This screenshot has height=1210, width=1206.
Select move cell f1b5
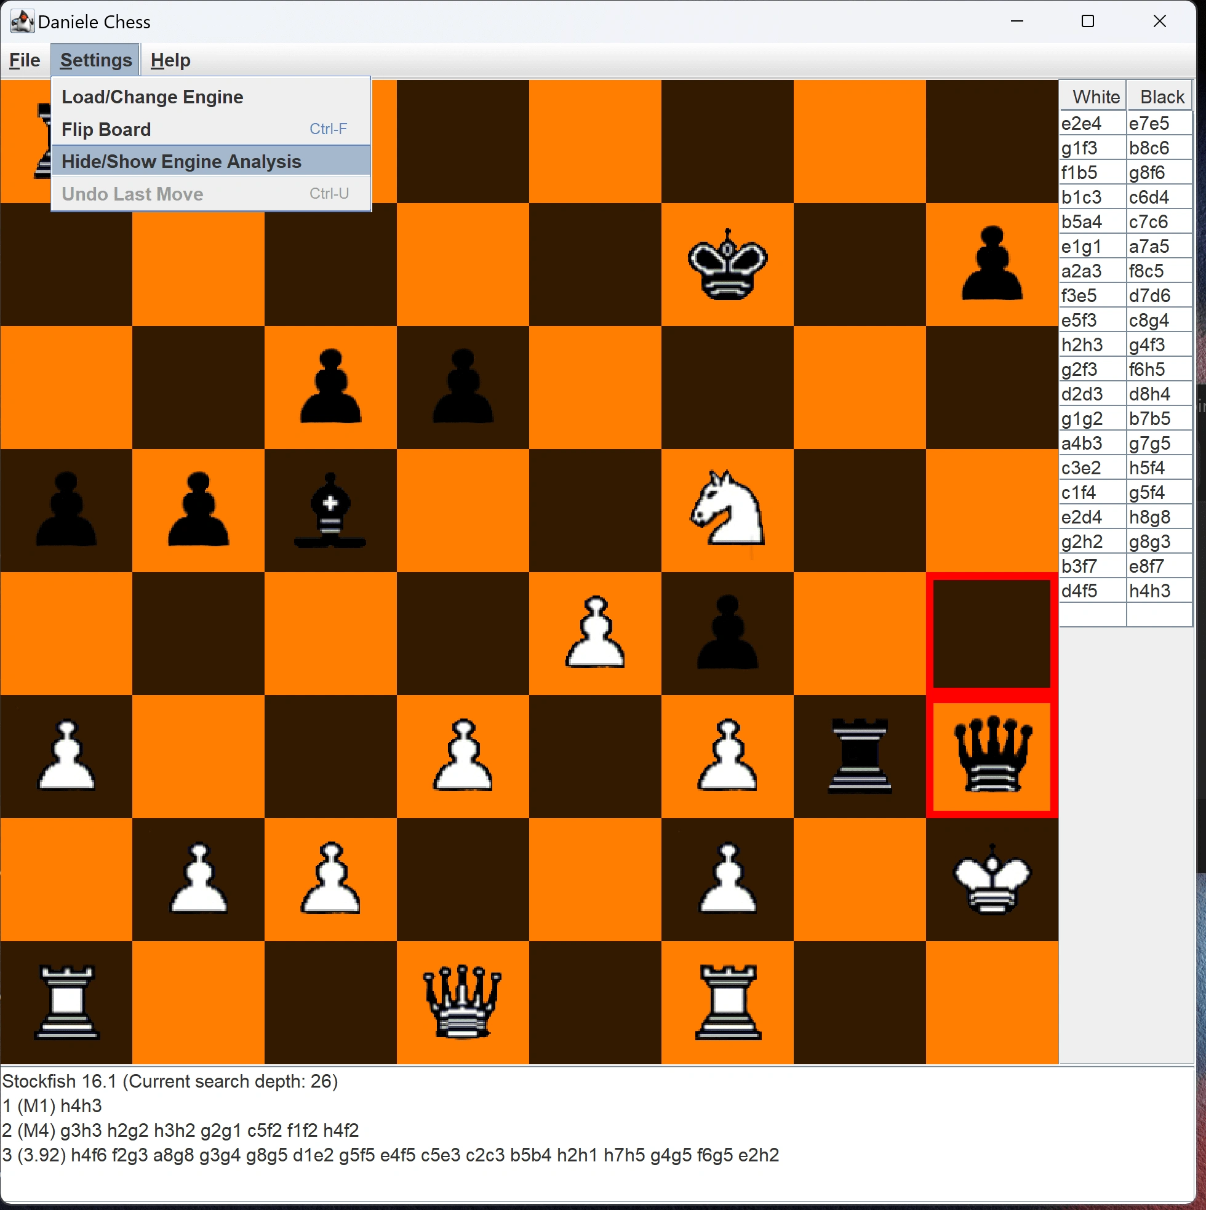1093,172
